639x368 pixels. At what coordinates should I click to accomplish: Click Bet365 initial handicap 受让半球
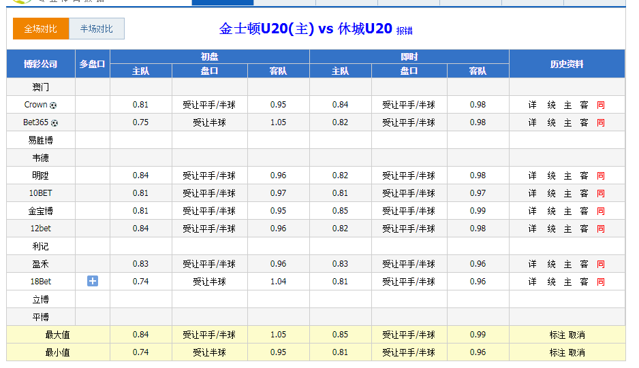click(209, 122)
